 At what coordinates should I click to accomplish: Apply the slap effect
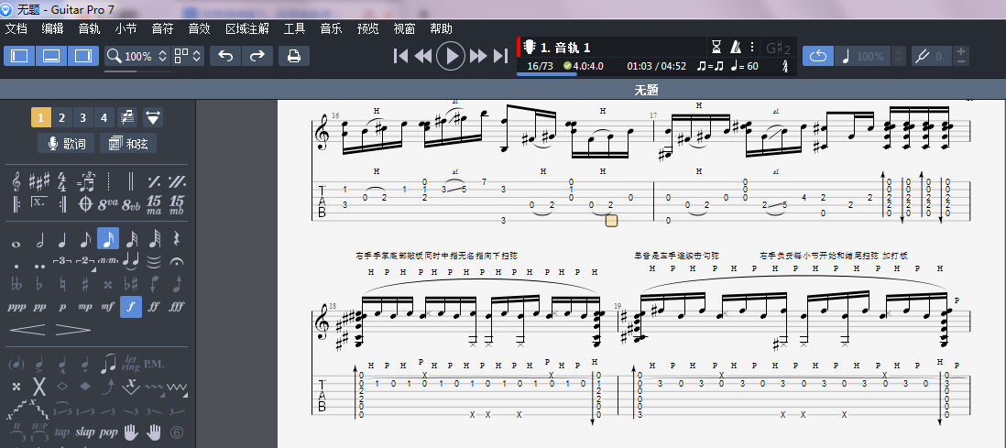point(85,432)
